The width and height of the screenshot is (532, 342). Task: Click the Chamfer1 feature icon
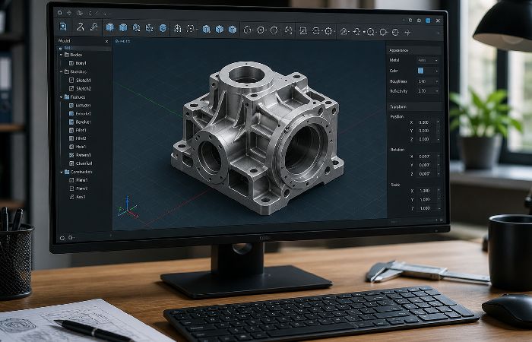coord(71,163)
